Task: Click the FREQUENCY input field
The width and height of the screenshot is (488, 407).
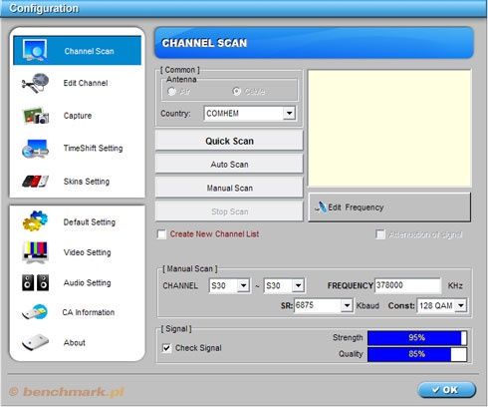Action: [407, 285]
